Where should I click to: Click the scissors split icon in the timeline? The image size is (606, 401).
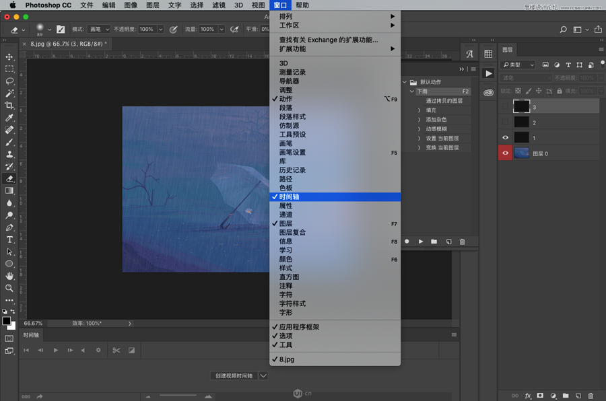[116, 350]
